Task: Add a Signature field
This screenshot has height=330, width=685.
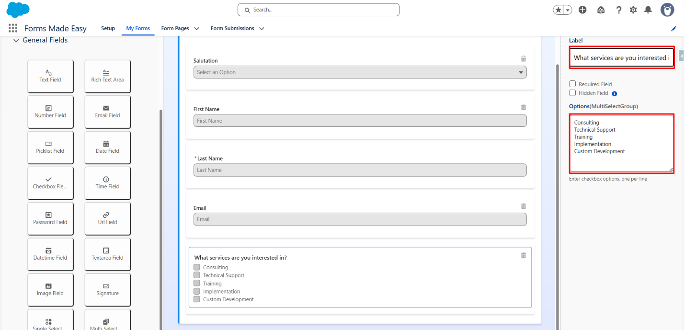Action: coord(107,290)
